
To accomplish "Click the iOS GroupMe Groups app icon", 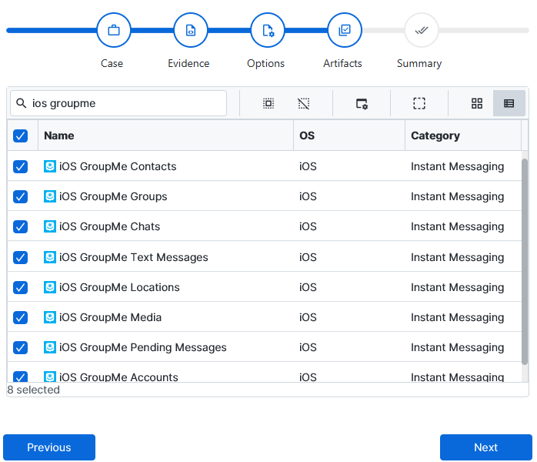I will click(50, 196).
